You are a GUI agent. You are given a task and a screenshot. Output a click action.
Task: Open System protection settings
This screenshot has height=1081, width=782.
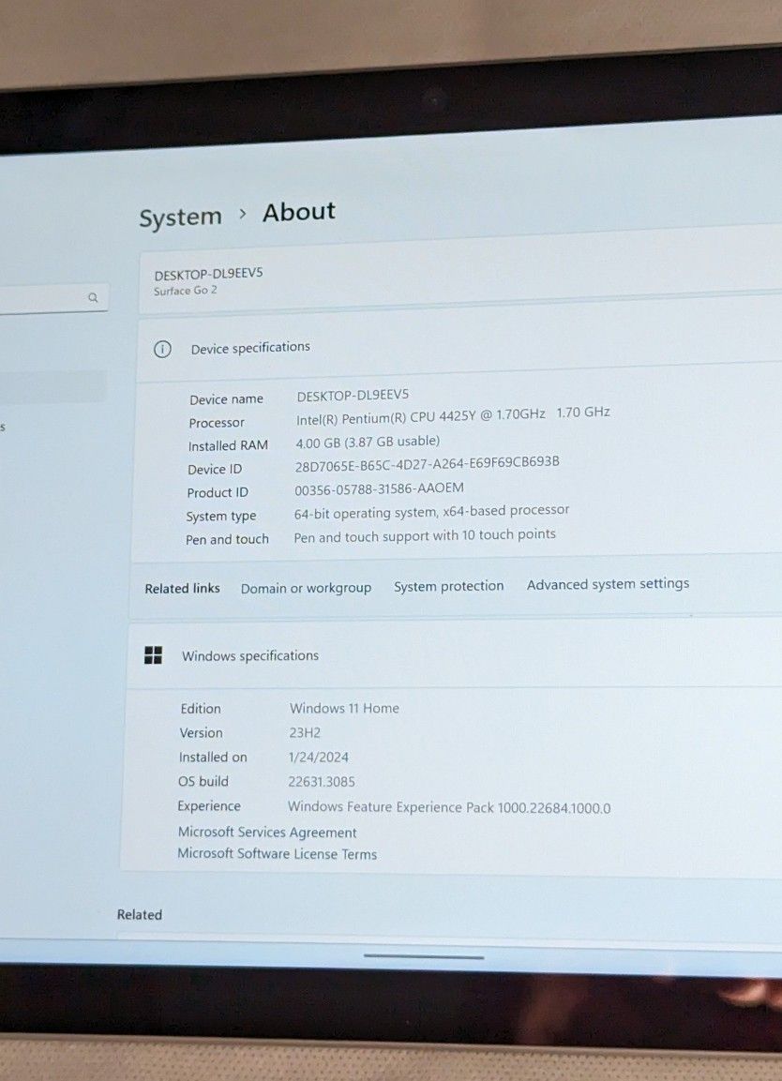click(448, 586)
